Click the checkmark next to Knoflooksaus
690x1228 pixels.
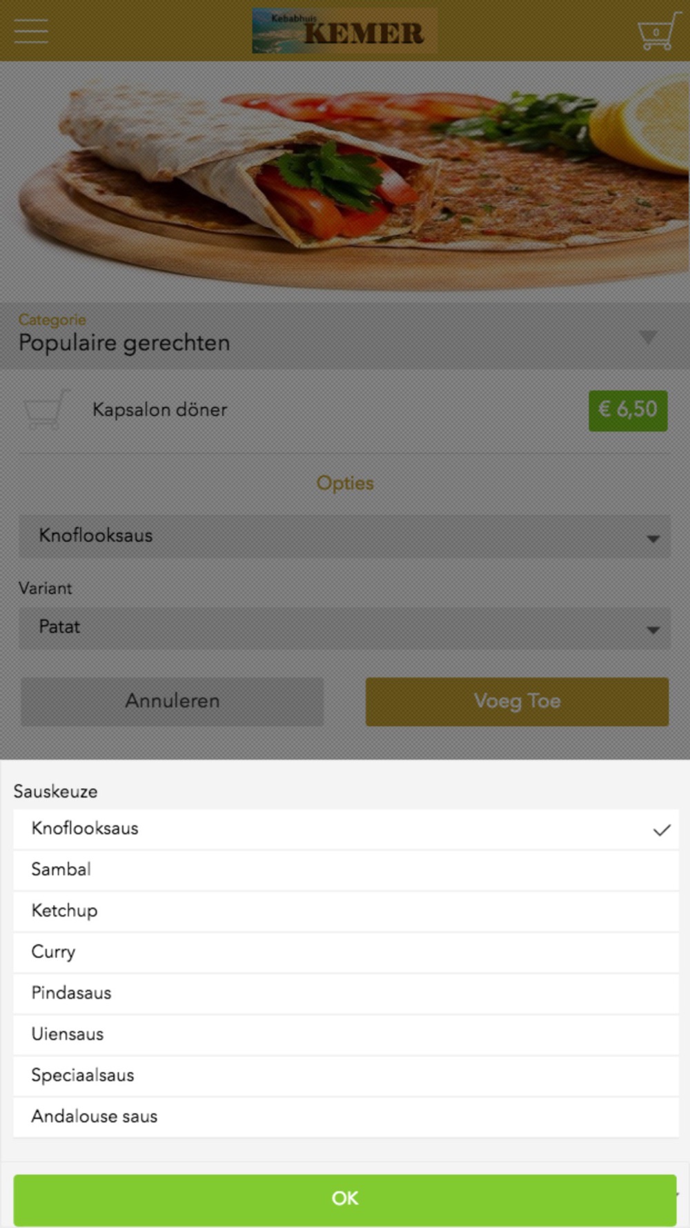(x=661, y=829)
